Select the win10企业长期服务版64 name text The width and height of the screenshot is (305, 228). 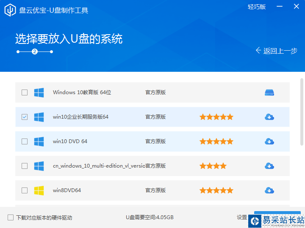click(x=80, y=117)
